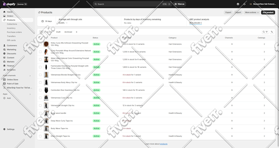Open Finance in the sidebar
Viewport: 279px width, 148px height.
pos(10,66)
